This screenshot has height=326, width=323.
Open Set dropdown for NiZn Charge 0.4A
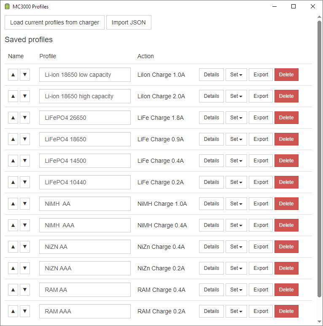tap(236, 247)
